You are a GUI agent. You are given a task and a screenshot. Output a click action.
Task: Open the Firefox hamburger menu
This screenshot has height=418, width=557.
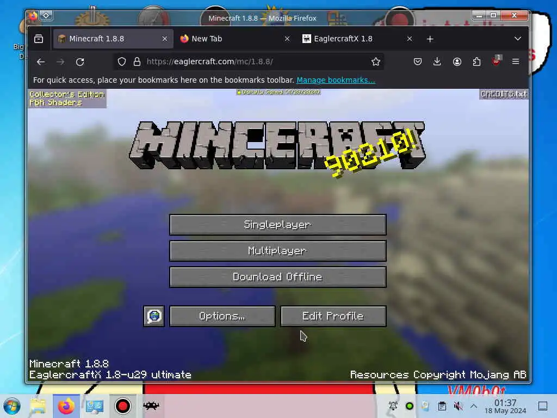click(516, 62)
